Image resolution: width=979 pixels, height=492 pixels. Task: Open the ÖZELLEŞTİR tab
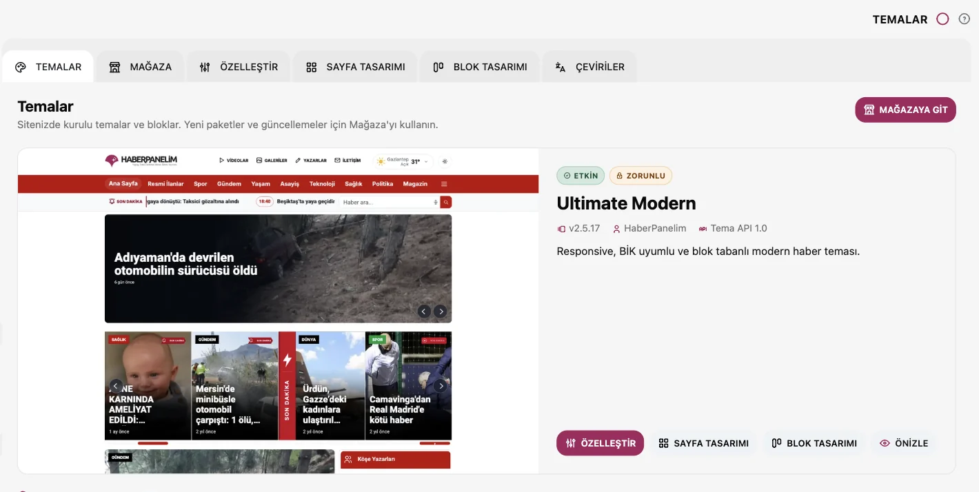click(x=239, y=67)
